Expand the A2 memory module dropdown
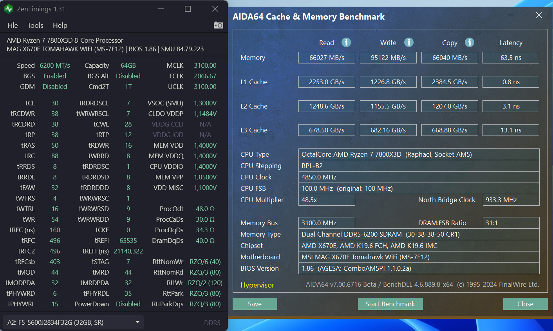553x331 pixels. pyautogui.click(x=73, y=322)
